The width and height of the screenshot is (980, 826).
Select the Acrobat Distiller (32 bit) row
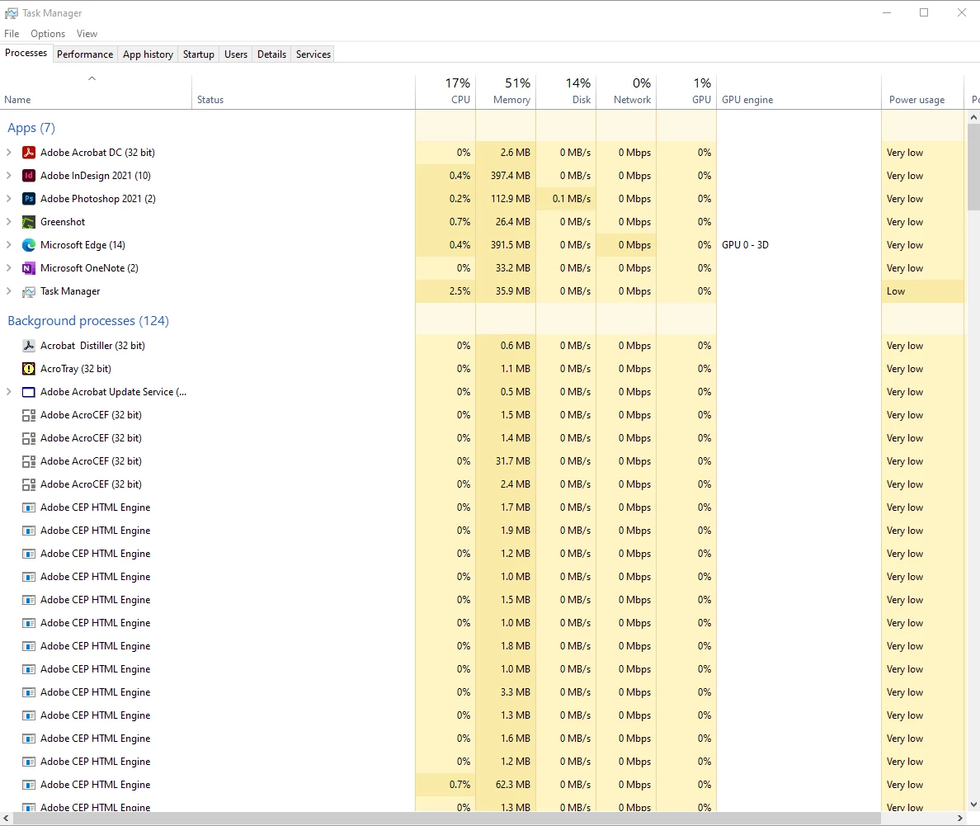pyautogui.click(x=482, y=346)
